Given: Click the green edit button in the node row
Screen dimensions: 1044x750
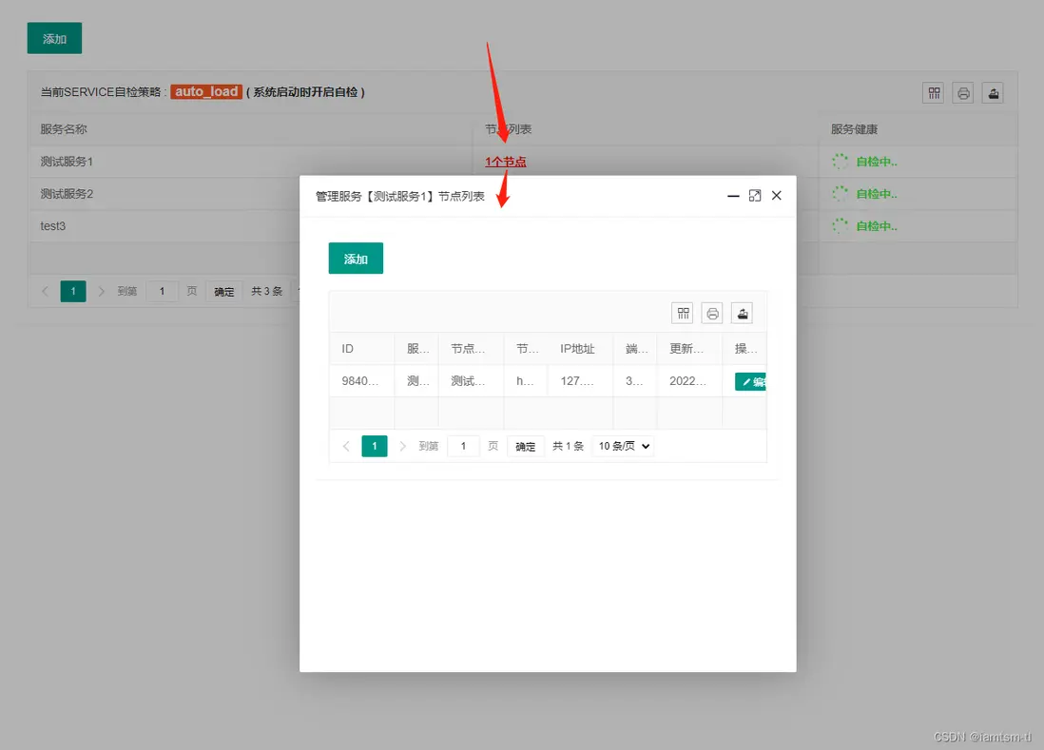Looking at the screenshot, I should 750,381.
